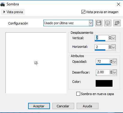Click the save preset floppy disk icon

(x=99, y=23)
